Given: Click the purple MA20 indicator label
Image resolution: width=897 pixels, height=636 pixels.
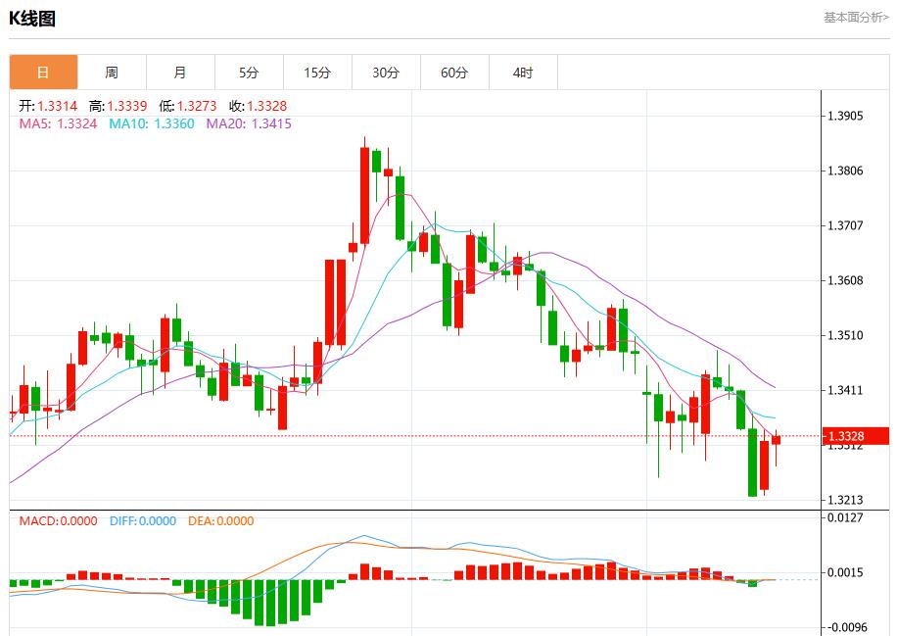Looking at the screenshot, I should [x=248, y=123].
